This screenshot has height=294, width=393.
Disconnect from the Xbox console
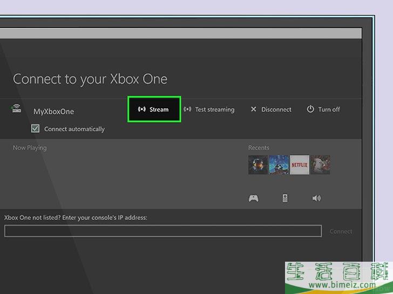[x=271, y=109]
